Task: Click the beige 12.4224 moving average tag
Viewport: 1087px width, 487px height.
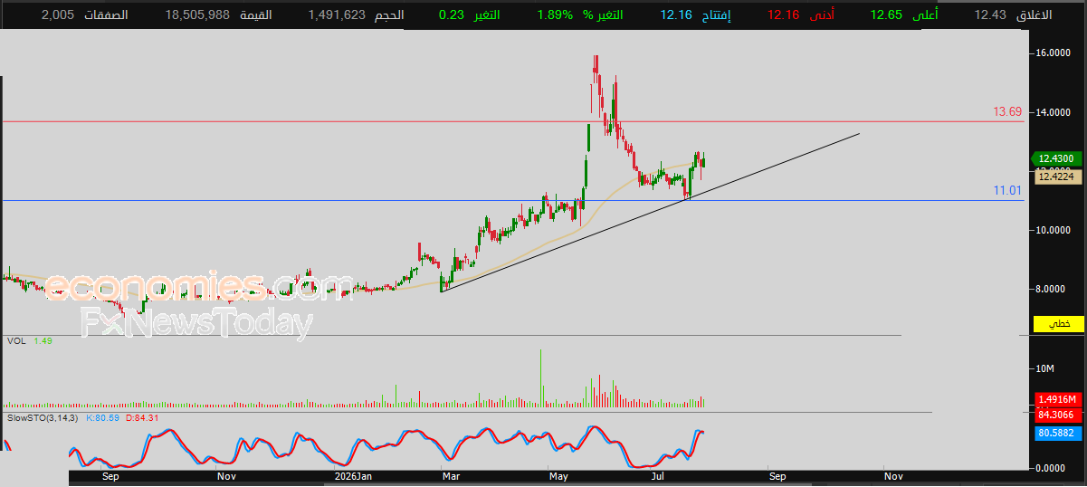Action: [1056, 177]
